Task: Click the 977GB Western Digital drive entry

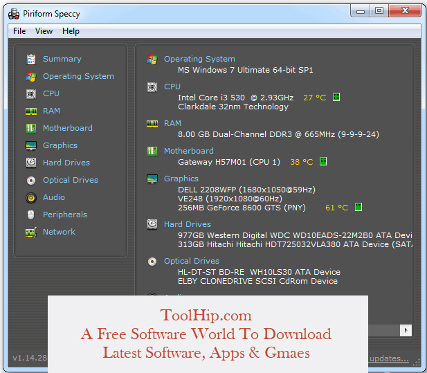Action: click(x=295, y=235)
